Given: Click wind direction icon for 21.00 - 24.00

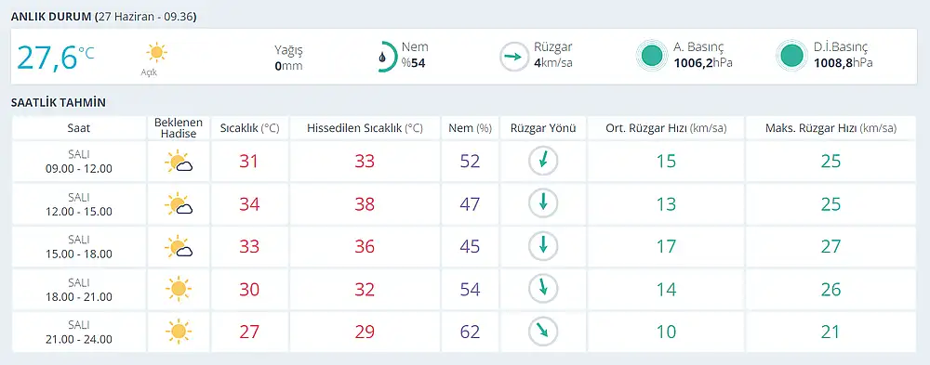Looking at the screenshot, I should coord(543,332).
